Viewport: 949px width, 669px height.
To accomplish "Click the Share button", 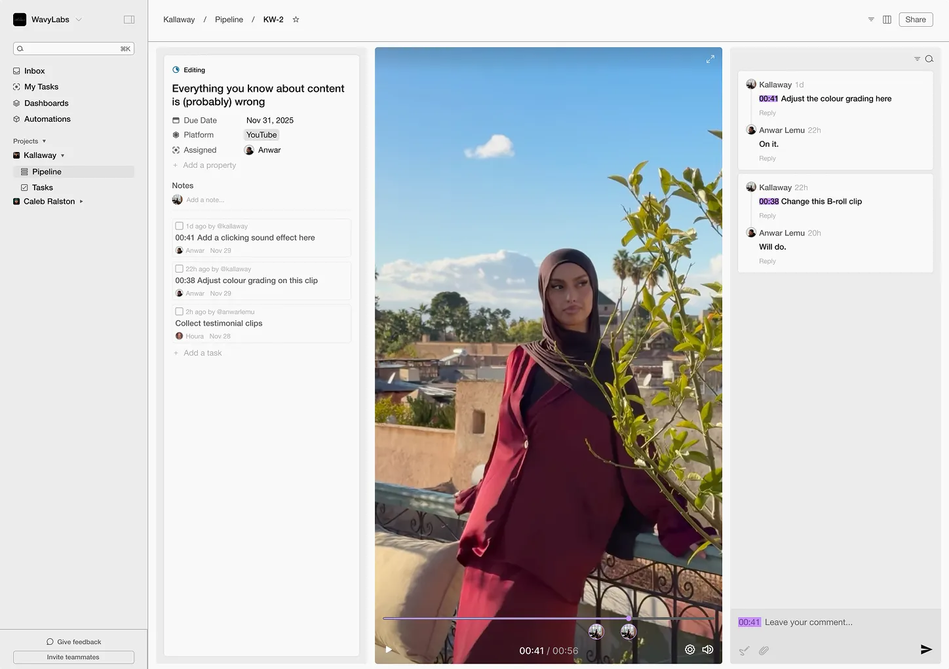I will [915, 20].
